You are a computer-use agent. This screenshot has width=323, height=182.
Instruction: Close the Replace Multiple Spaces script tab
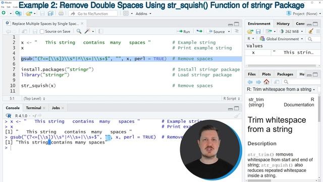tap(82, 24)
